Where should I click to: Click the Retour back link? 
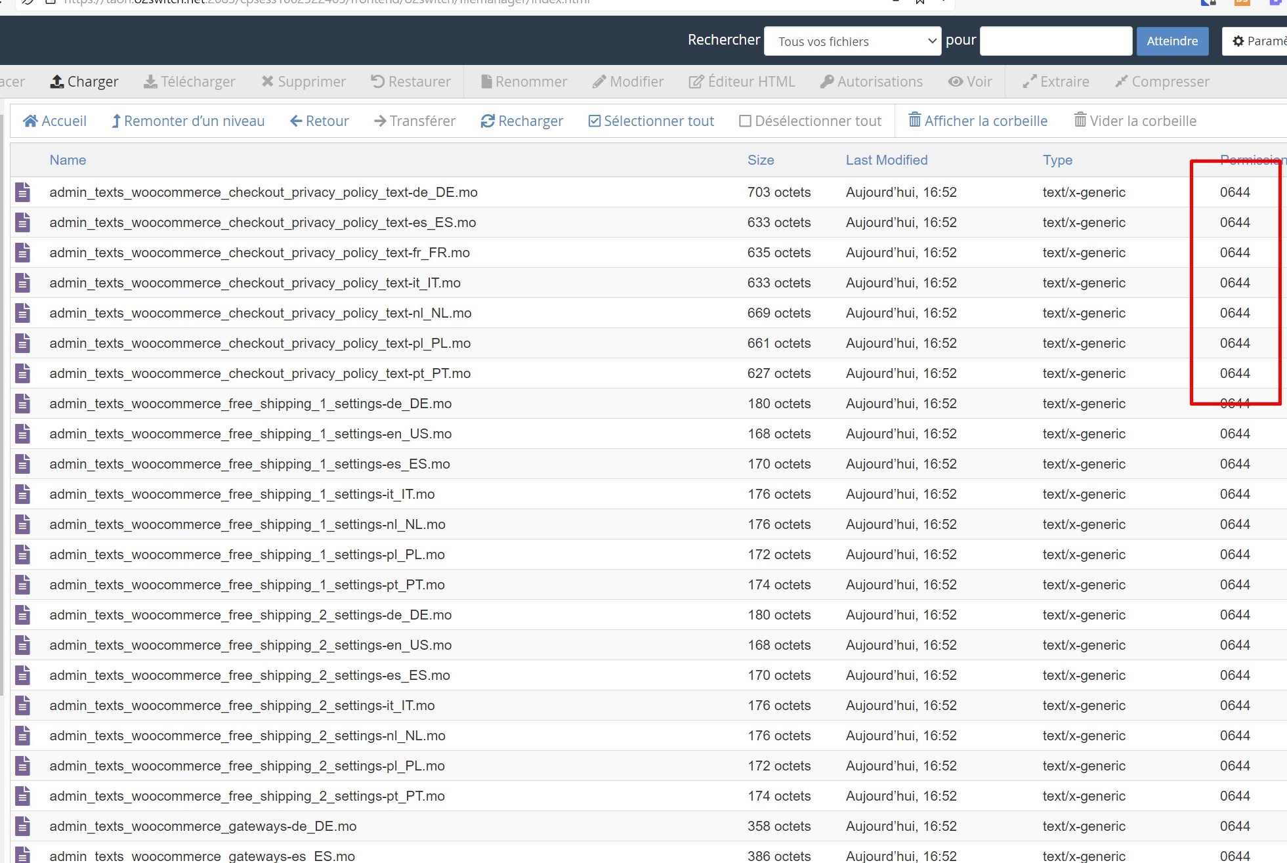click(320, 121)
